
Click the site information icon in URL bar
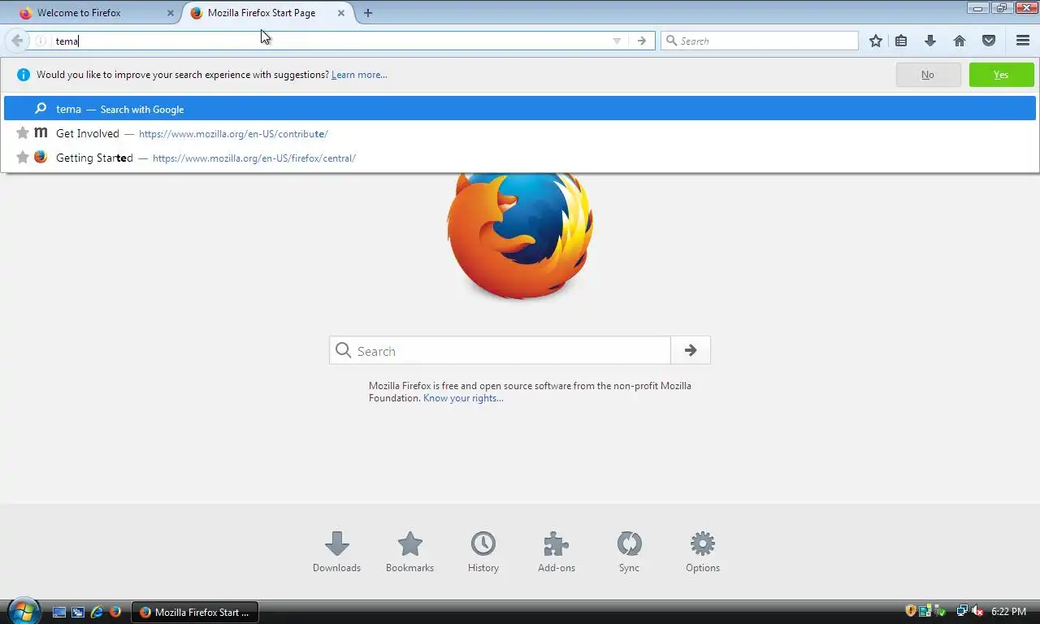tap(41, 41)
